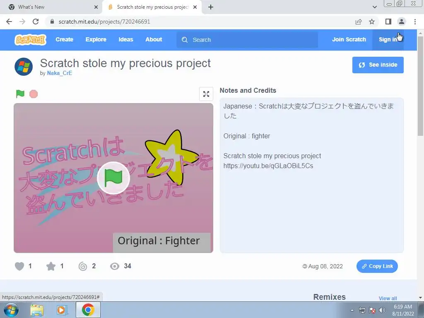Open the See inside project editor
The image size is (424, 318).
pos(378,65)
